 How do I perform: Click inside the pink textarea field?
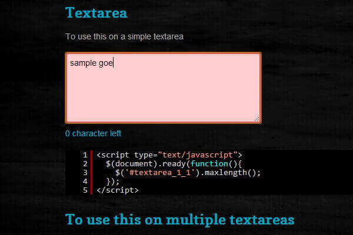point(163,94)
